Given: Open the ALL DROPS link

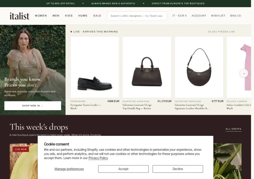Looking at the screenshot, I should point(234,129).
